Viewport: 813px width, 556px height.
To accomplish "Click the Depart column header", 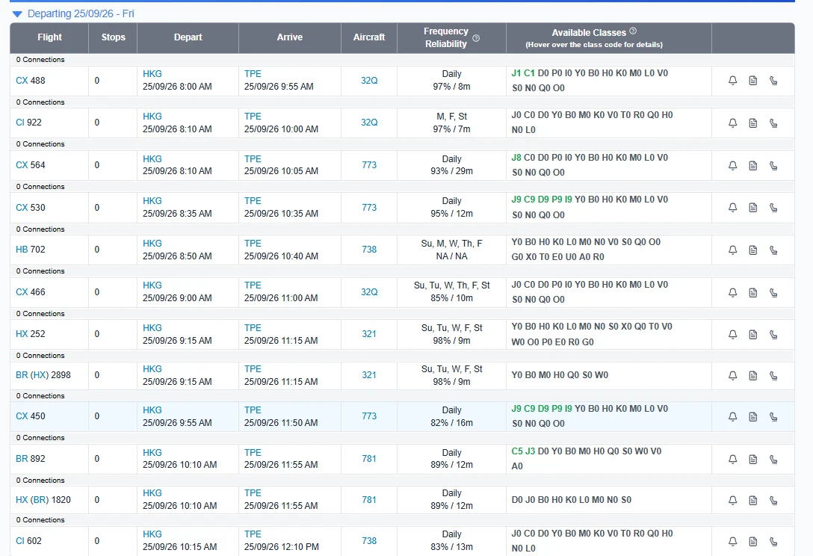I will [x=188, y=37].
